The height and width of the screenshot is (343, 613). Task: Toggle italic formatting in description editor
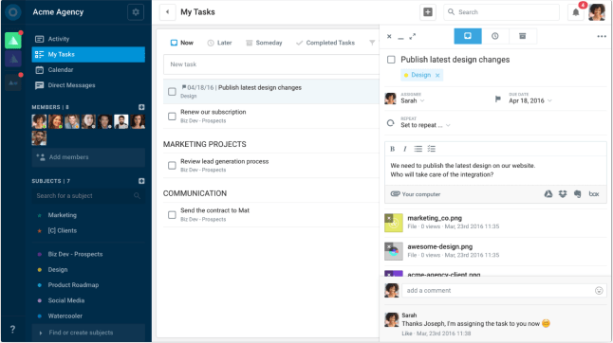pos(405,149)
